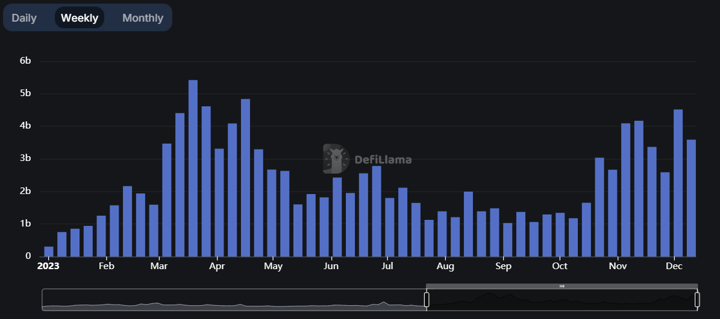This screenshot has width=720, height=319.
Task: Click the '2023' x-axis label
Action: pyautogui.click(x=48, y=266)
